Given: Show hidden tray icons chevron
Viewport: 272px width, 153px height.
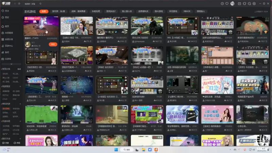Looking at the screenshot, I should pyautogui.click(x=231, y=150).
